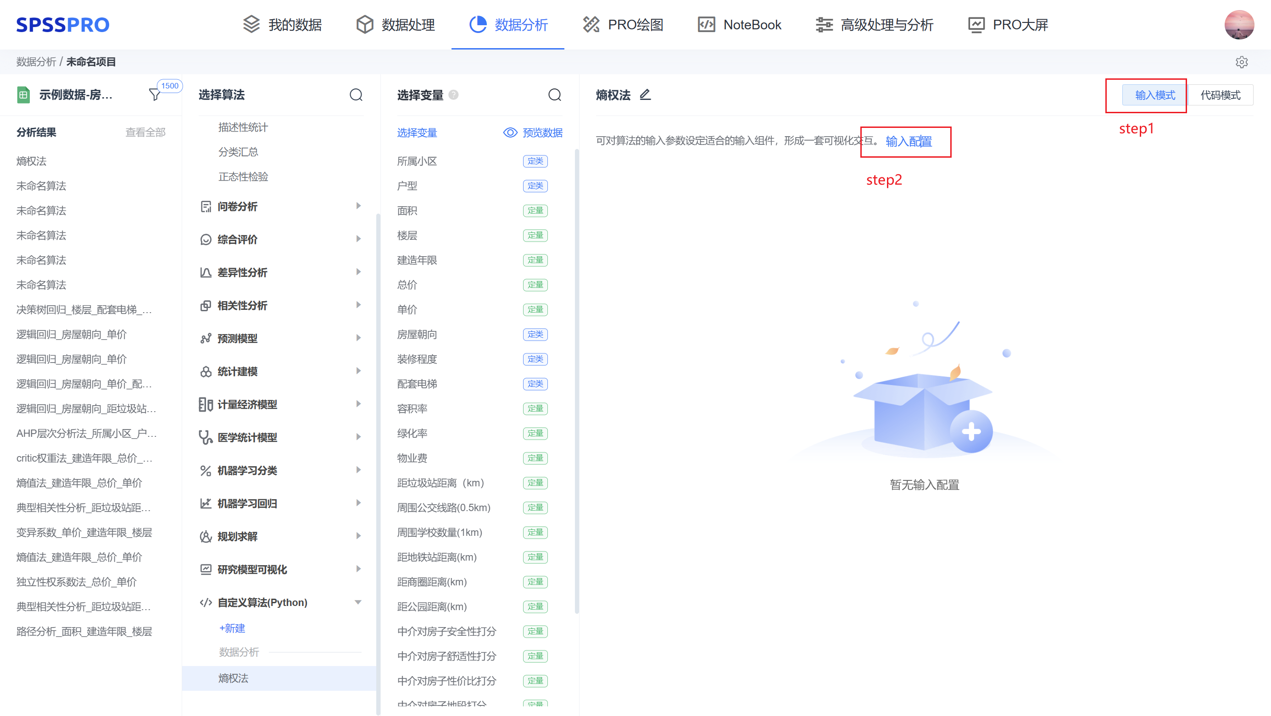Click the 我的数据 layers icon
This screenshot has width=1271, height=716.
click(x=251, y=25)
